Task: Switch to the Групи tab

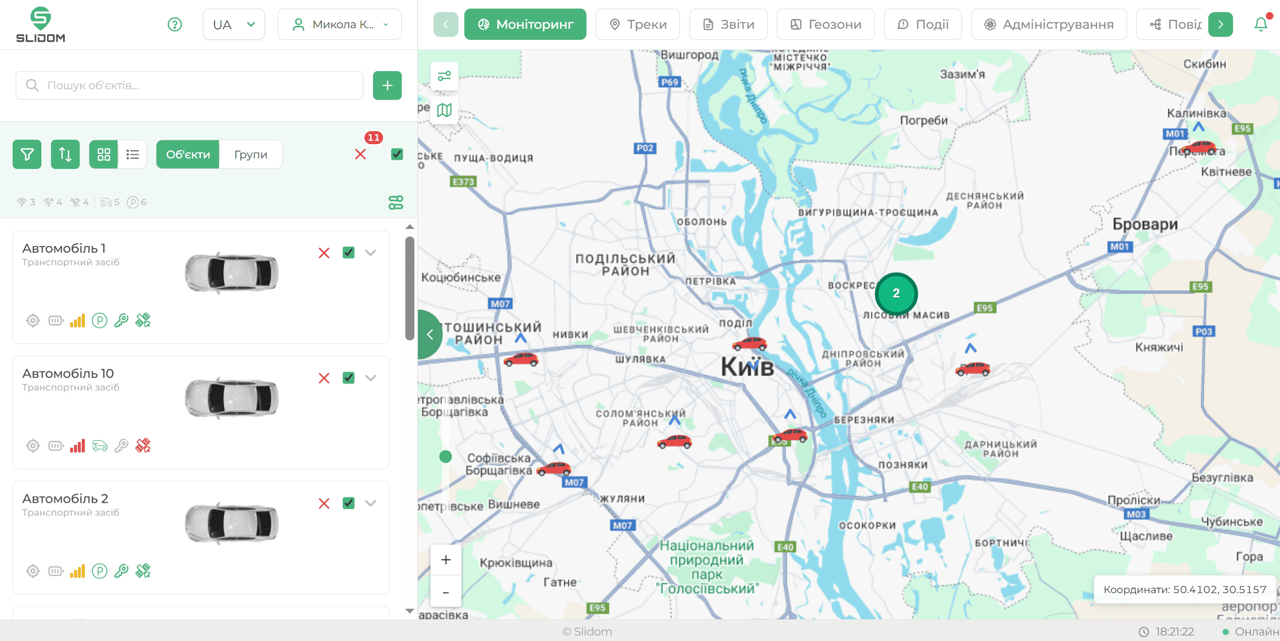Action: pyautogui.click(x=250, y=154)
